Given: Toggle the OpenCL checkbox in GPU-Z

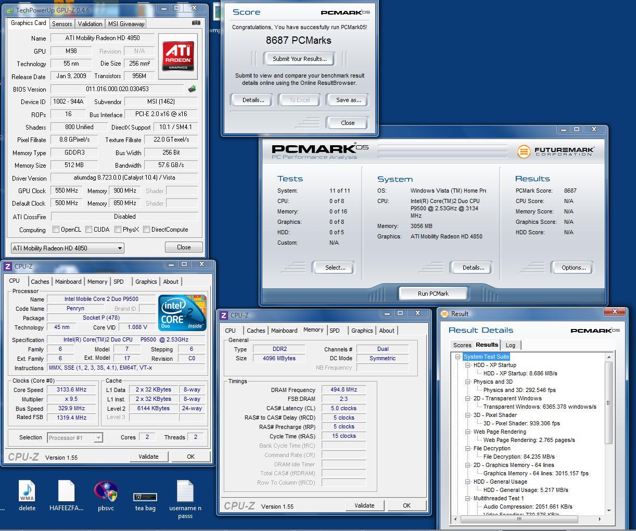Looking at the screenshot, I should tap(56, 229).
